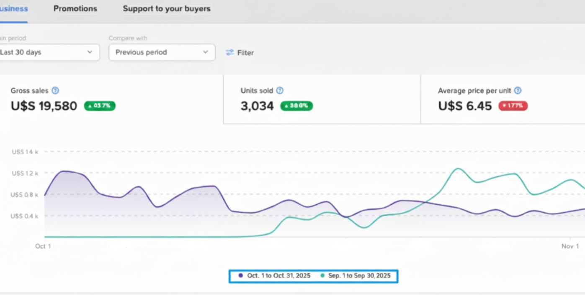Select the Business tab

point(13,8)
